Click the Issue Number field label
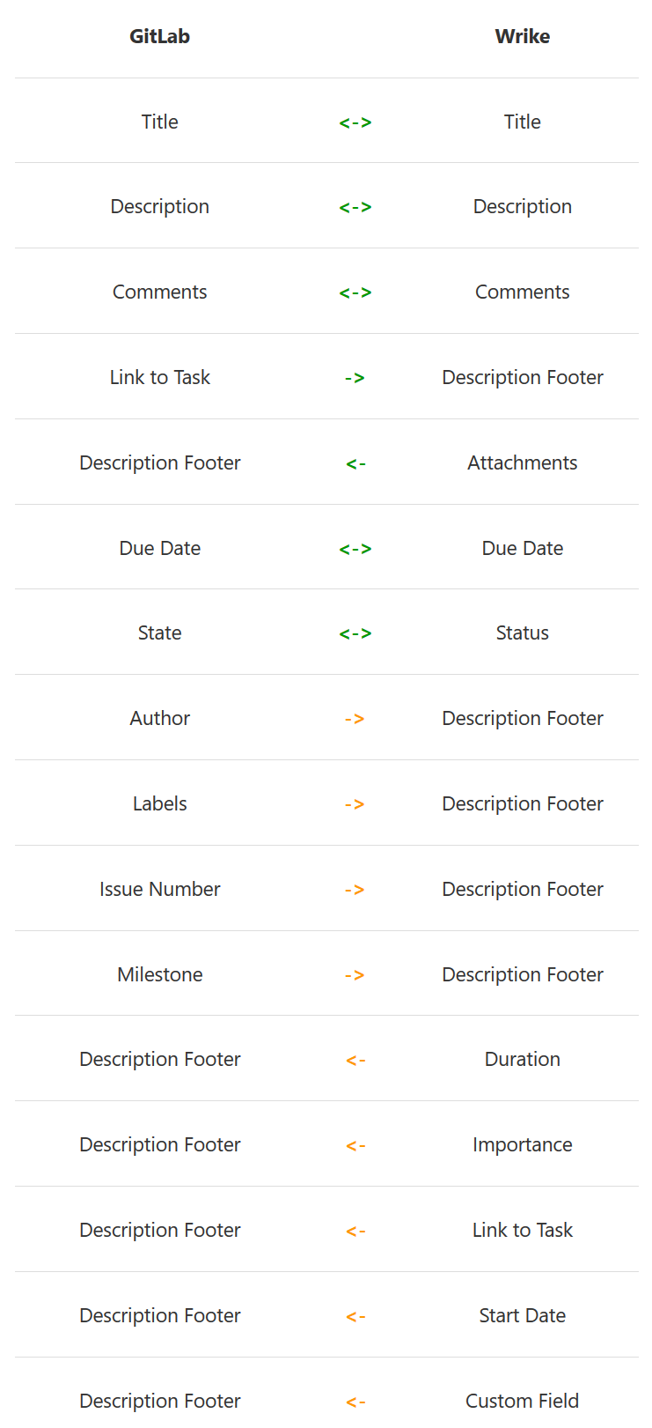Screen dimensions: 652x1428 pyautogui.click(x=160, y=889)
